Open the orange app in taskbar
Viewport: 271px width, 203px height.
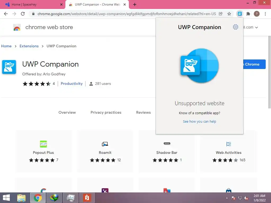pyautogui.click(x=87, y=198)
